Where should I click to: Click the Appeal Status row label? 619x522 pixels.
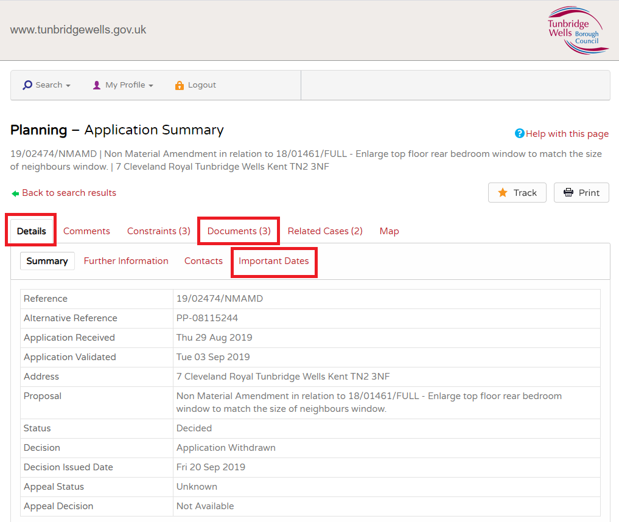click(54, 487)
